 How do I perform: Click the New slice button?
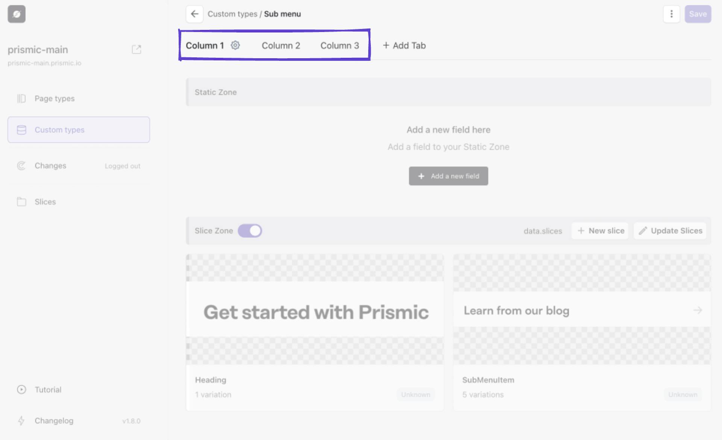600,231
